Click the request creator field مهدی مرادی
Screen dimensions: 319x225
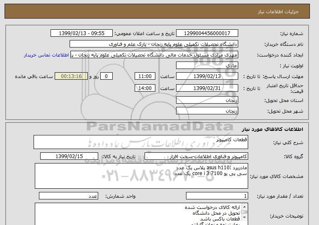[154, 55]
